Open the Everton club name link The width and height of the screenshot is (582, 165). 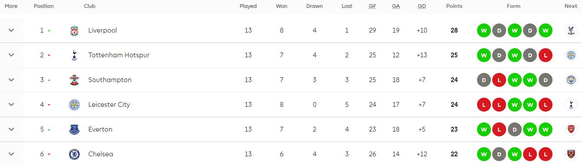100,129
